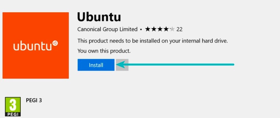This screenshot has width=280, height=118.
Task: Click the white ubuntu wordmark in the tile
Action: (x=33, y=47)
